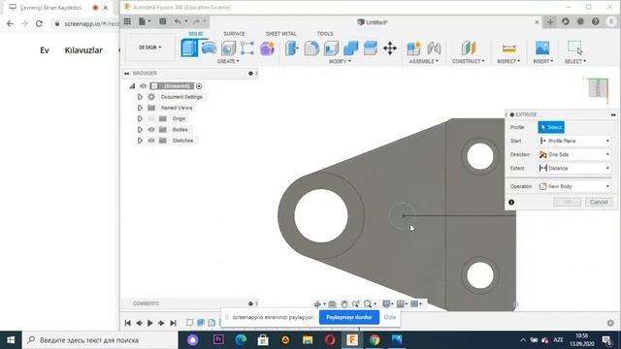
Task: Open the MODIFY menu
Action: click(x=340, y=61)
